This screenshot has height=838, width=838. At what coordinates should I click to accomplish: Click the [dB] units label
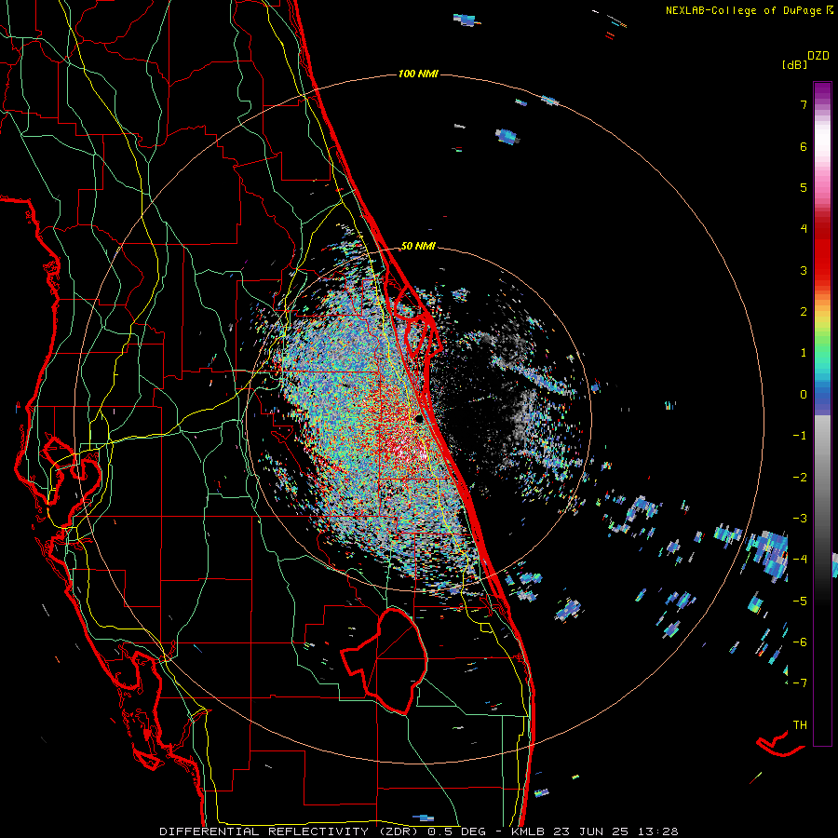[x=794, y=64]
